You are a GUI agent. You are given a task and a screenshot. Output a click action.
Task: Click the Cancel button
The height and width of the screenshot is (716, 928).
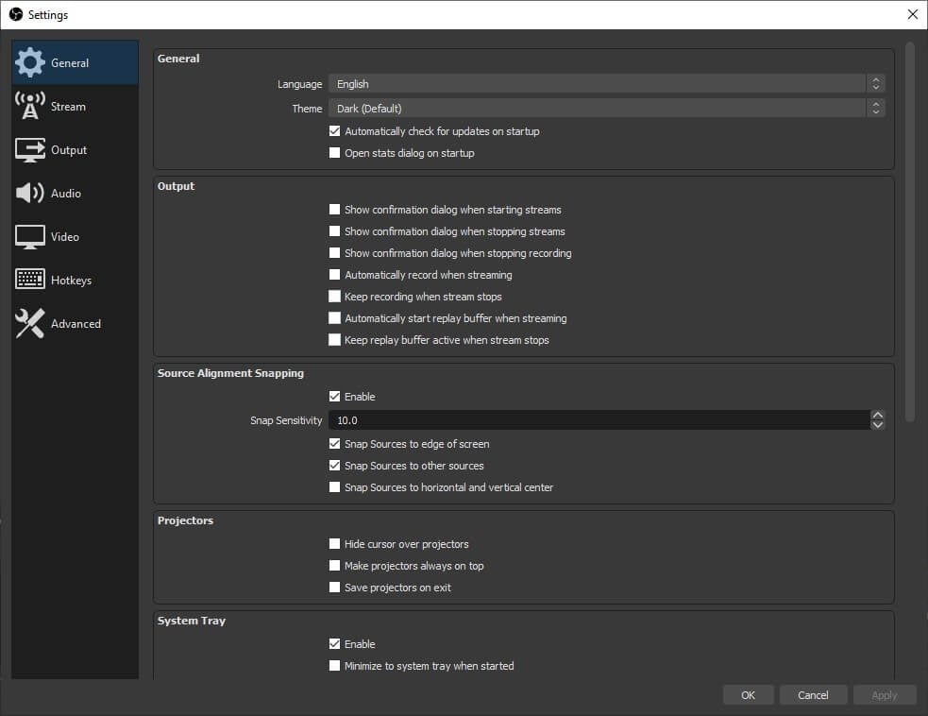pyautogui.click(x=813, y=694)
